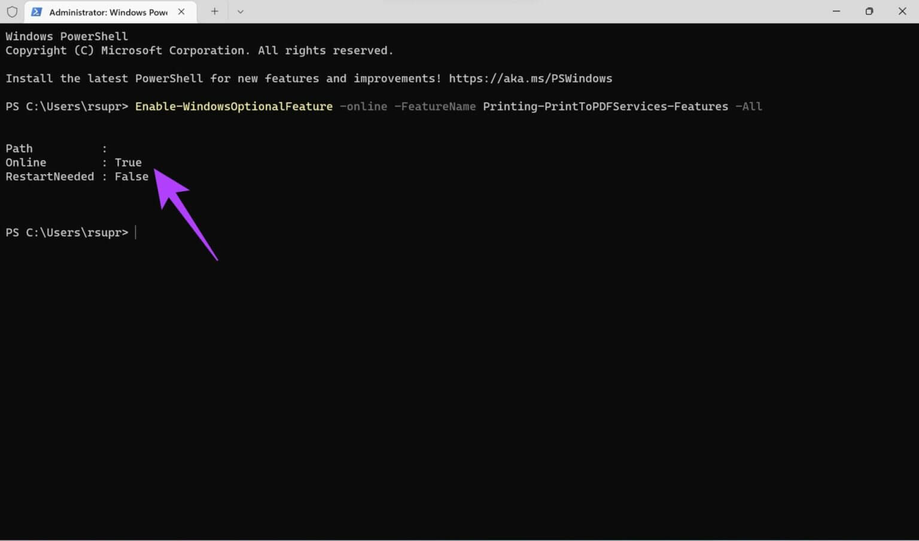Minimize the terminal window
919x541 pixels.
[836, 11]
